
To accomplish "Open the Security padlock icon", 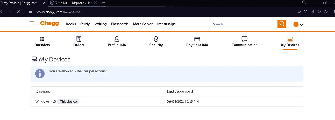I will coord(156,39).
